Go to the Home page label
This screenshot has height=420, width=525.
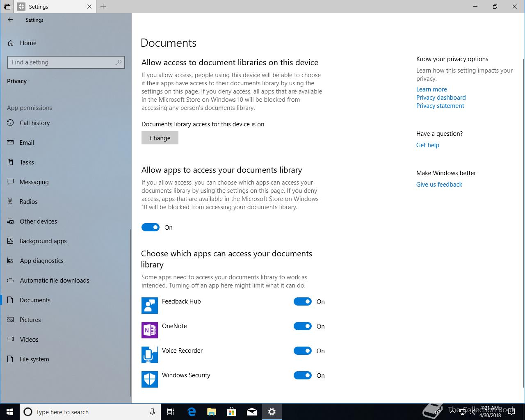tap(28, 43)
